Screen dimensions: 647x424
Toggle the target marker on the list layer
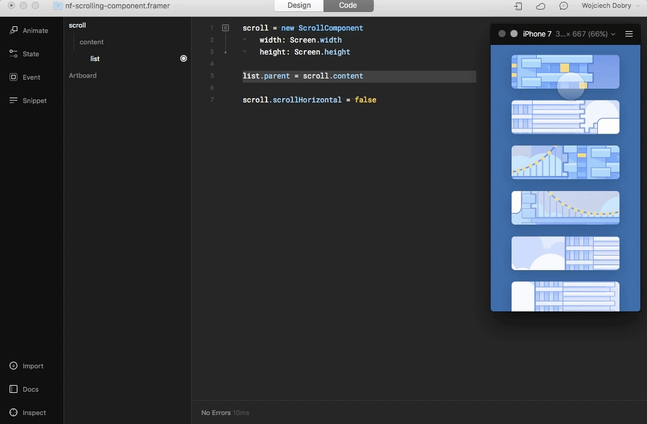[183, 59]
